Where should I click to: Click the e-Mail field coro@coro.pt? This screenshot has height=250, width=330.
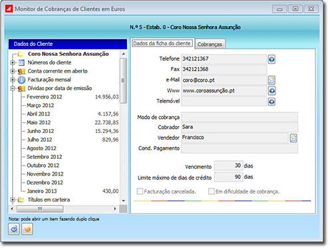pyautogui.click(x=224, y=80)
